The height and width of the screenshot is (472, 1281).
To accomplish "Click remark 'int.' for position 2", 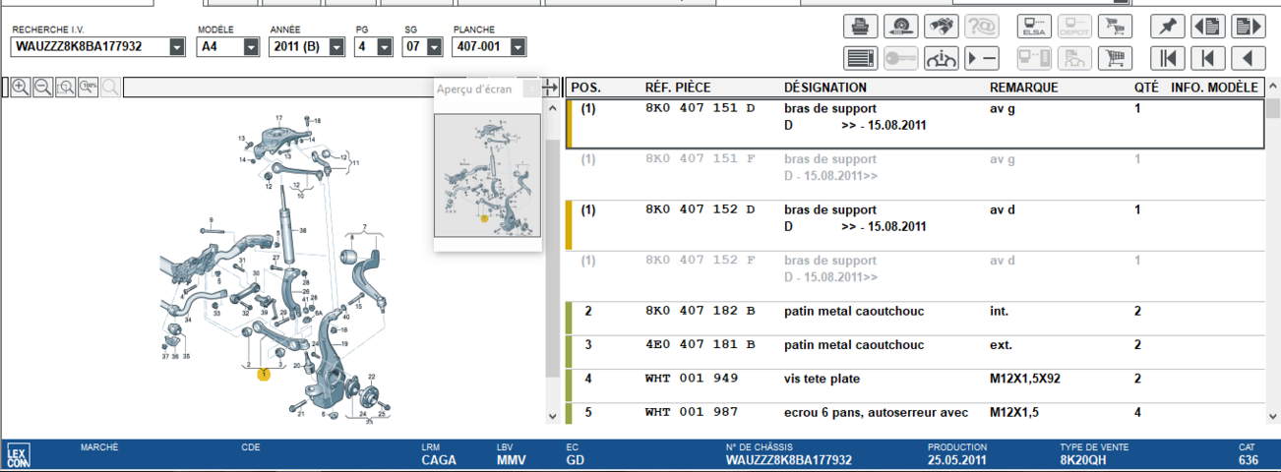I will coord(999,312).
